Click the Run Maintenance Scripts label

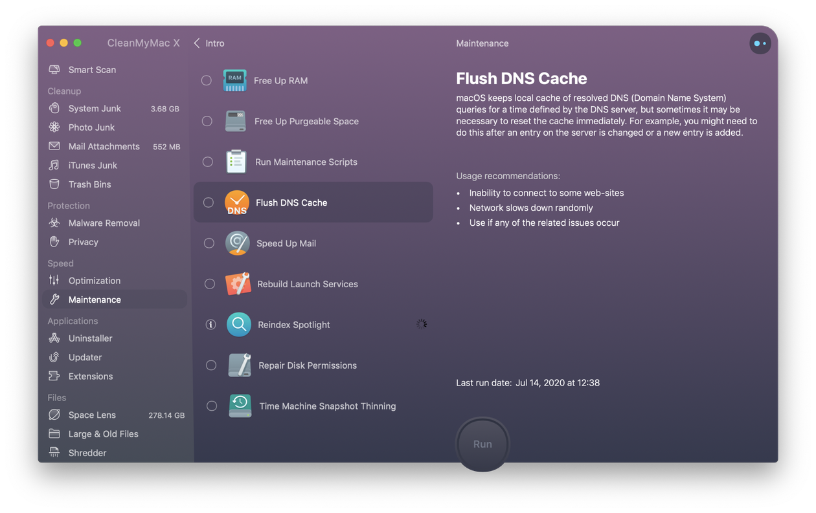(306, 162)
